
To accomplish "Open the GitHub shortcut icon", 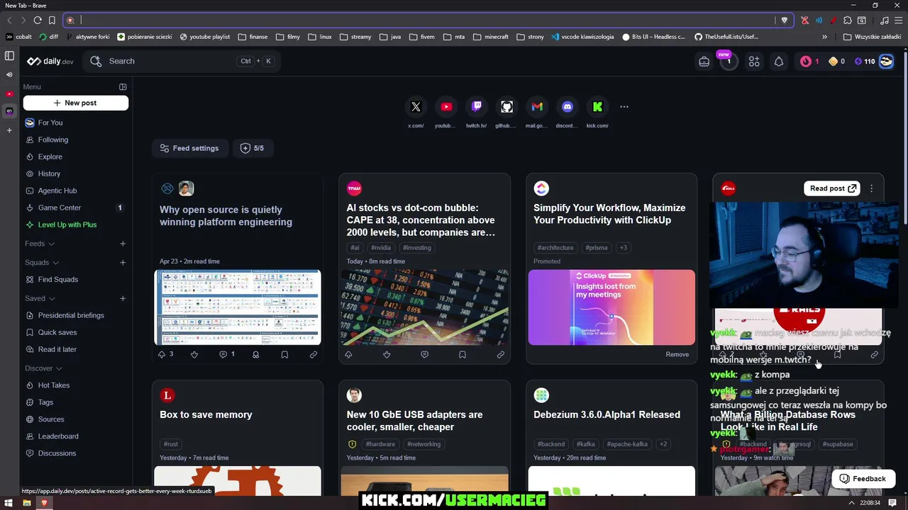I will coord(506,107).
